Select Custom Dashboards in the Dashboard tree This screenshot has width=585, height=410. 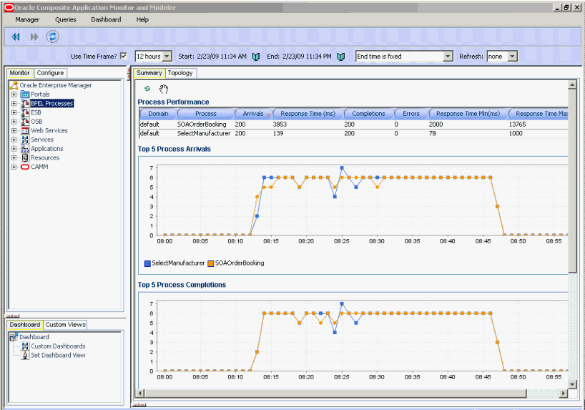(57, 346)
